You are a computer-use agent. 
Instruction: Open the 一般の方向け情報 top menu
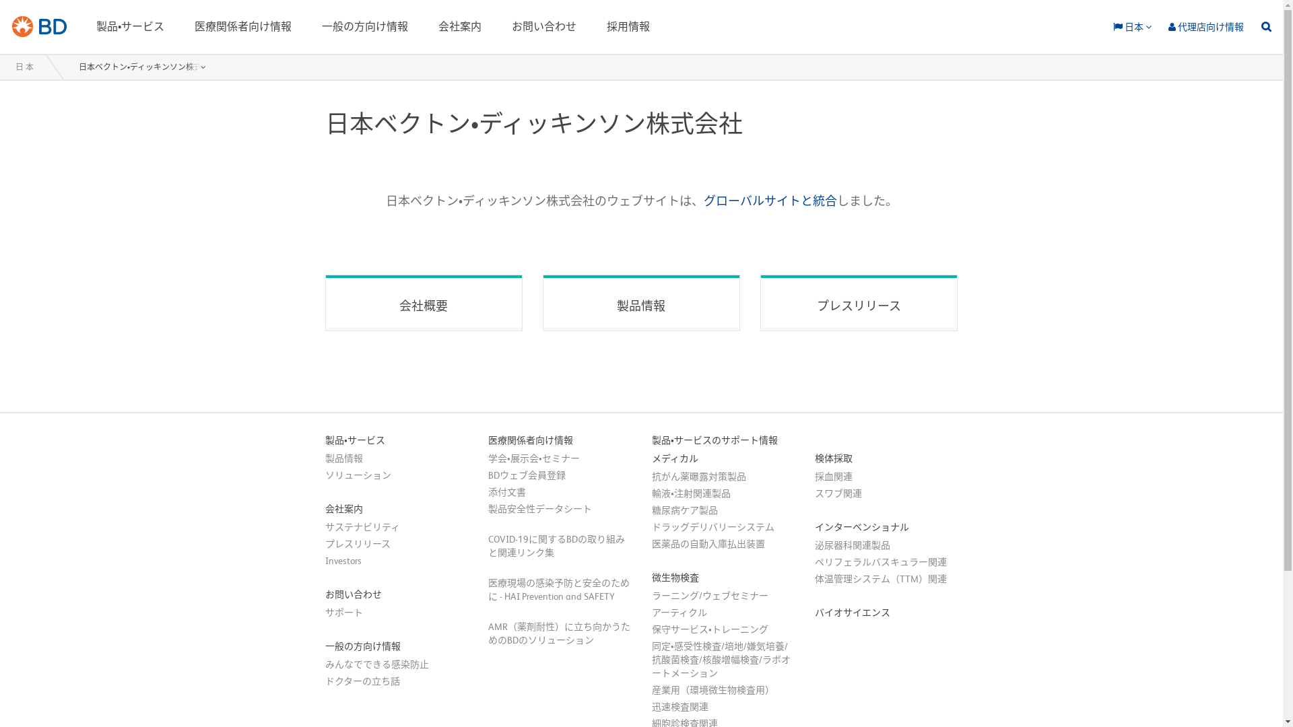[x=365, y=26]
